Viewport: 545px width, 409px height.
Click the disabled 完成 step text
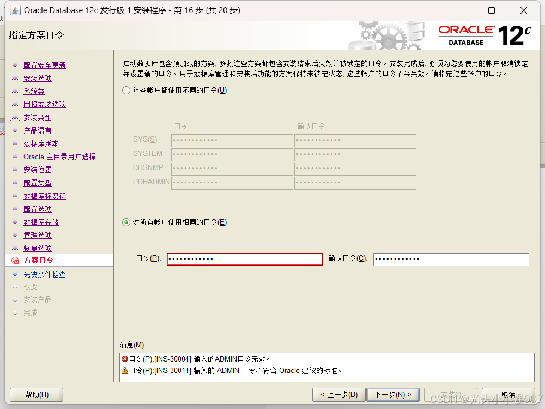30,313
